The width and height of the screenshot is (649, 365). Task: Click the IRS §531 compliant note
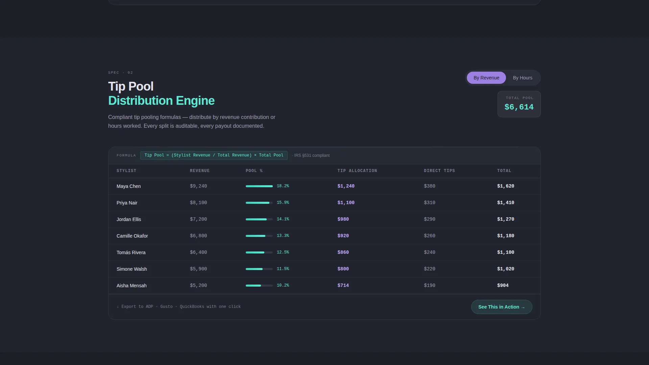[x=311, y=155]
